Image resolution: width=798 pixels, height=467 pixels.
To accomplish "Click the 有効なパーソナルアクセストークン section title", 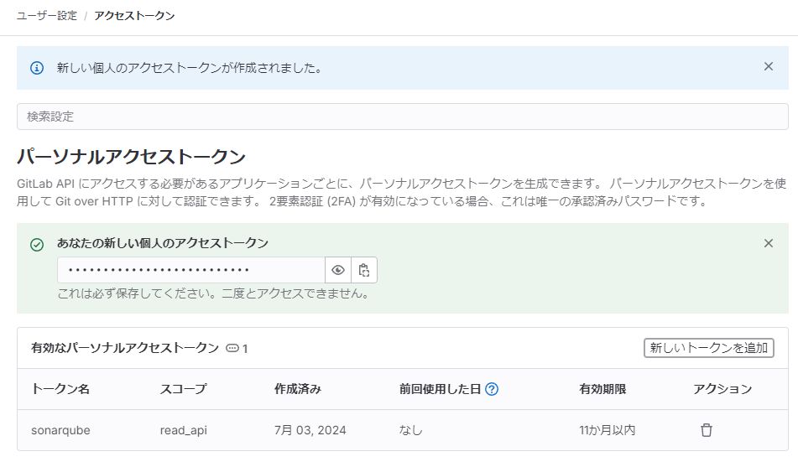I will [125, 348].
